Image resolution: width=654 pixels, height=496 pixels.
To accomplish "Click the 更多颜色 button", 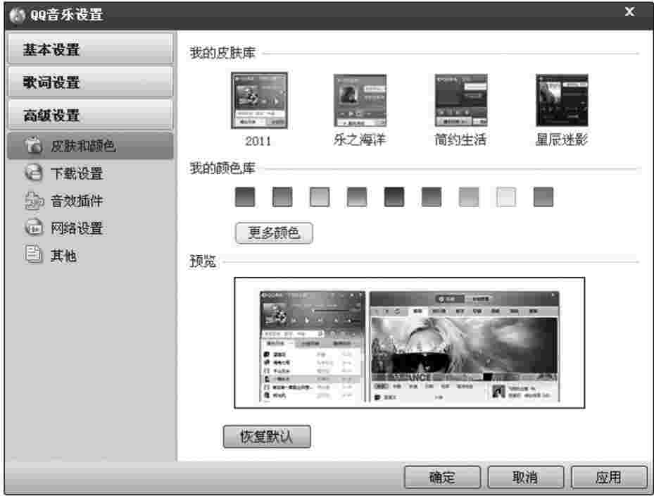I will pyautogui.click(x=274, y=233).
